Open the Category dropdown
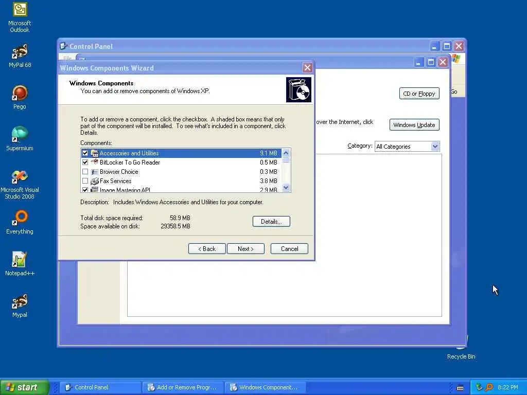The image size is (527, 395). click(x=435, y=147)
